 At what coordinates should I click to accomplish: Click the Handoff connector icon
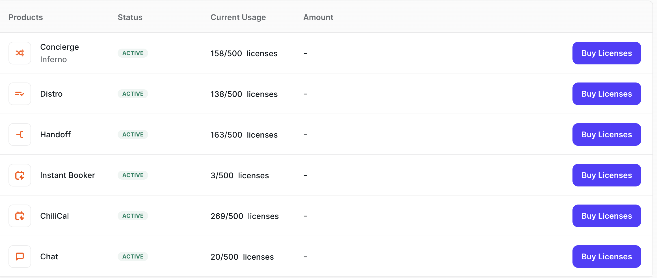(20, 134)
